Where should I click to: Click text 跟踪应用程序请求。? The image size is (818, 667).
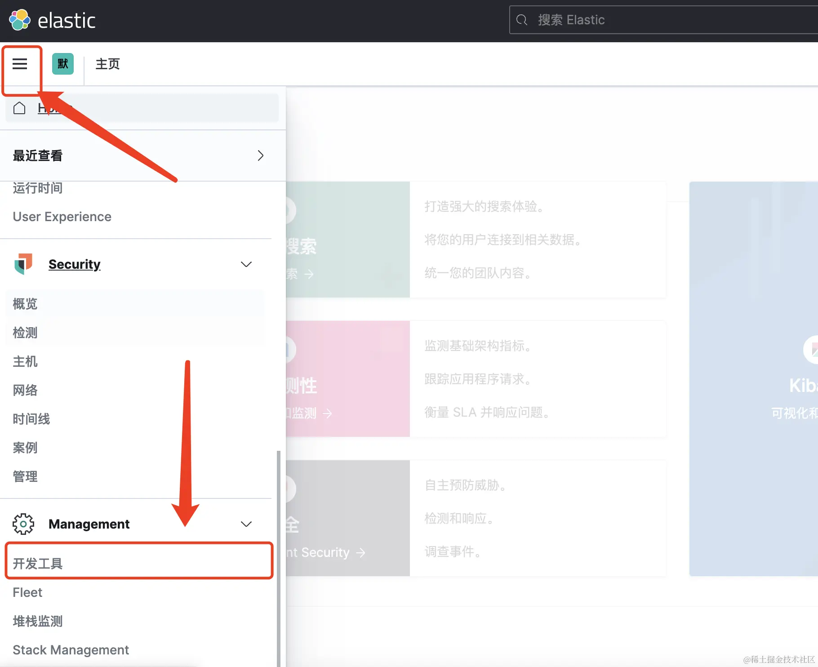coord(479,379)
